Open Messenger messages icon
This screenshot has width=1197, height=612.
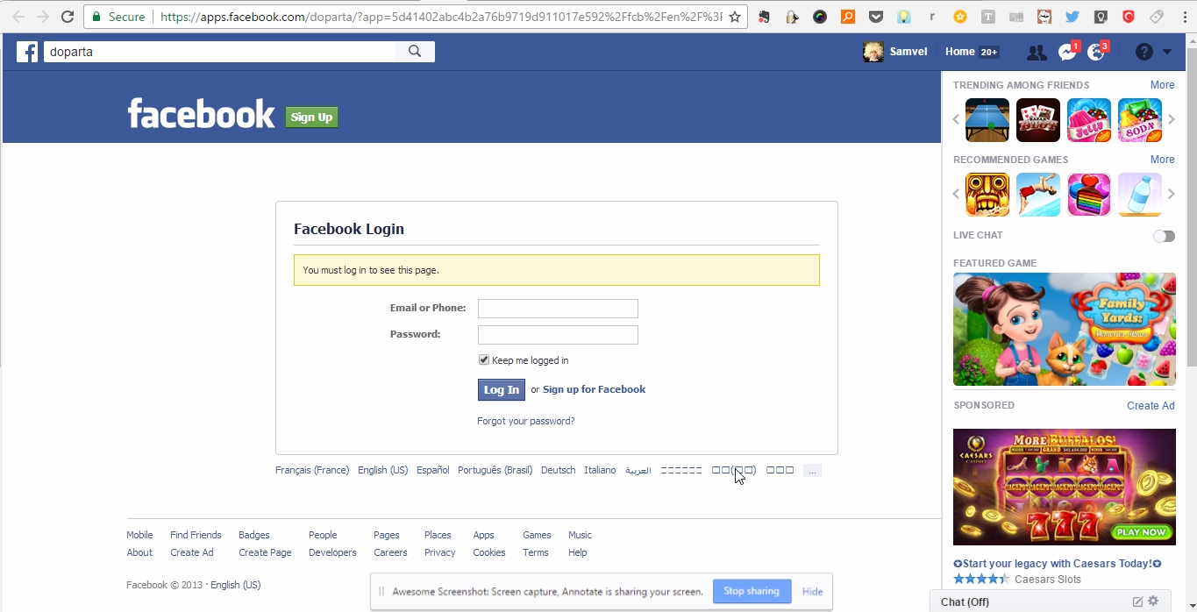point(1067,53)
